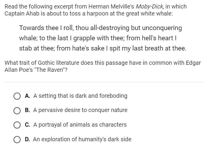Mark the radio button for option C
The width and height of the screenshot is (204, 152).
pyautogui.click(x=17, y=125)
